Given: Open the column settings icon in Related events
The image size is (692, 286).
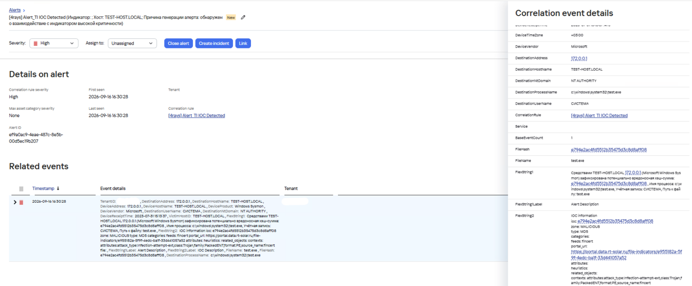Looking at the screenshot, I should pyautogui.click(x=21, y=189).
